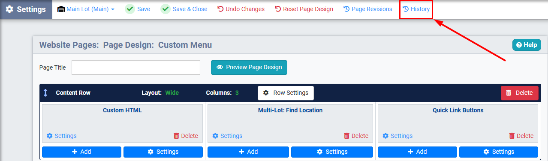Click the Content Row move arrows icon
The image size is (548, 161).
(45, 93)
